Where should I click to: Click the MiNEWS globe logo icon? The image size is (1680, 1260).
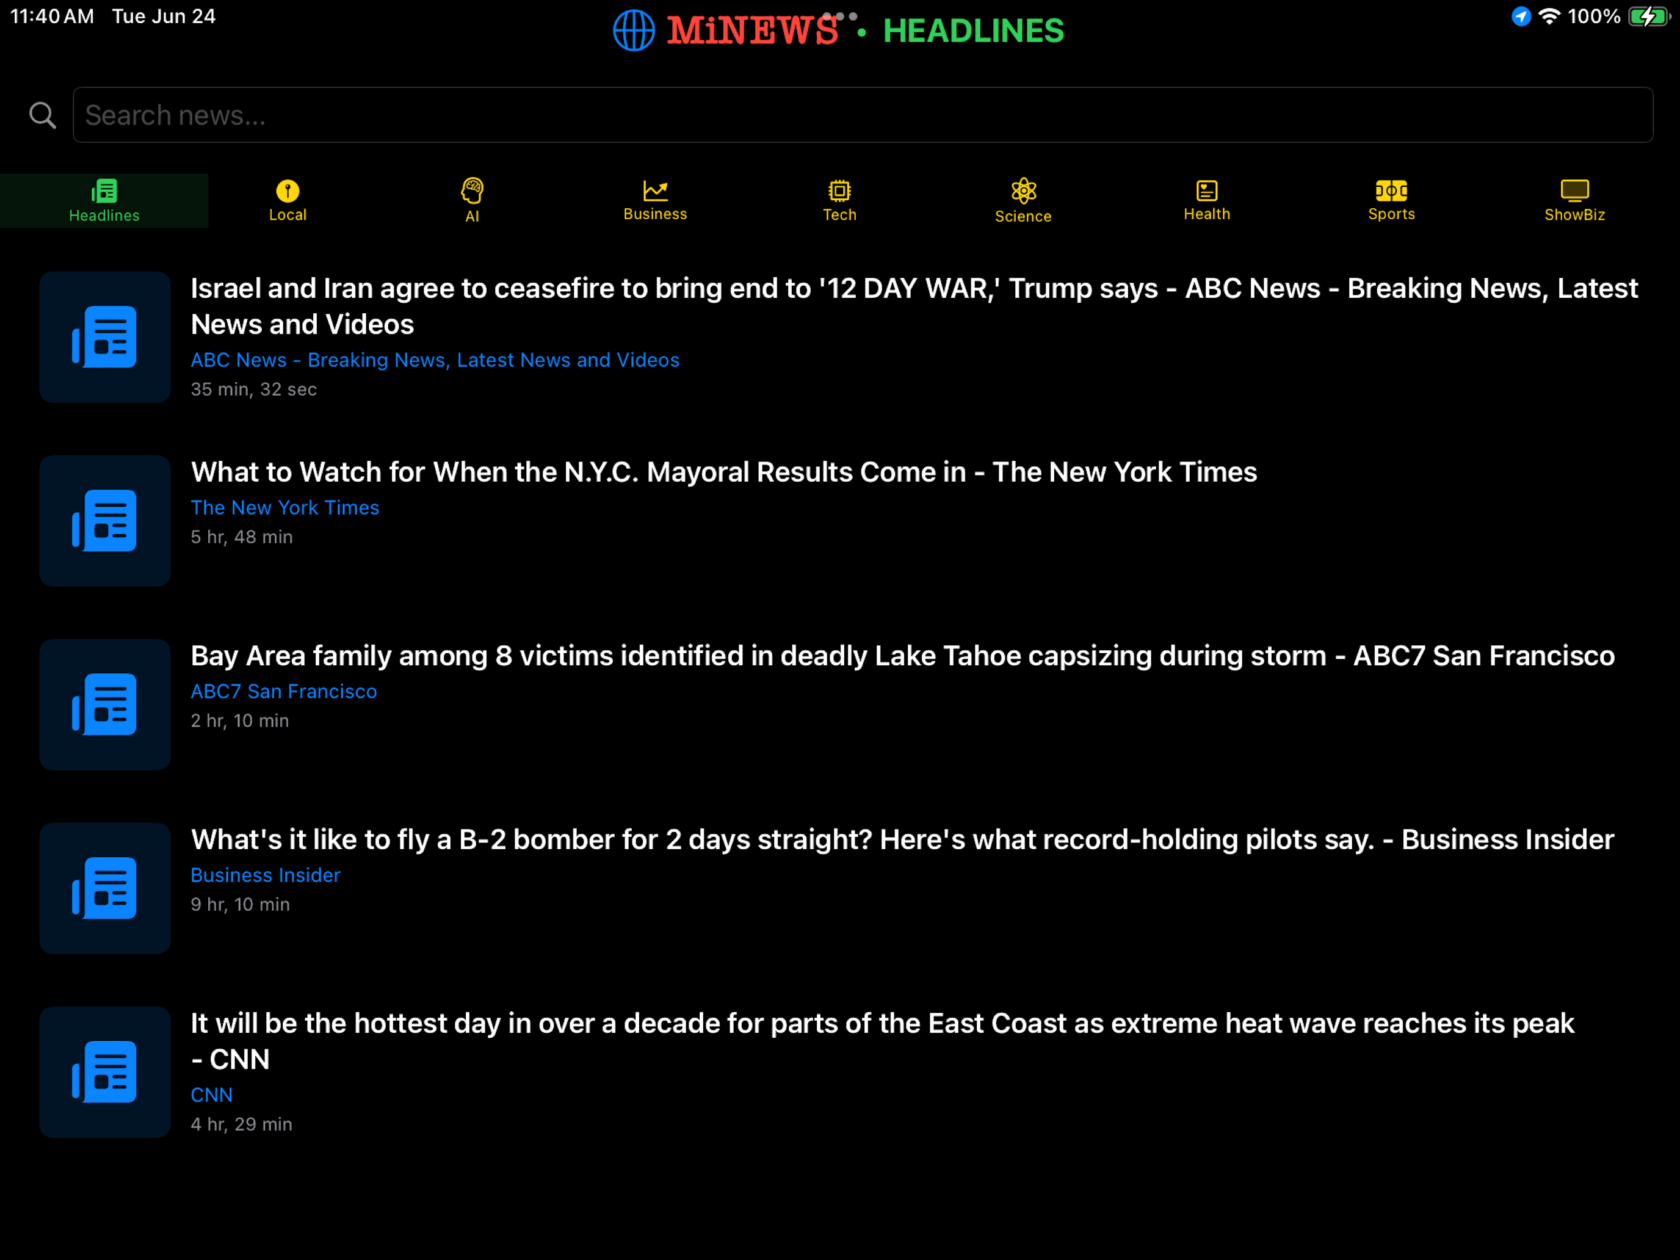point(634,31)
